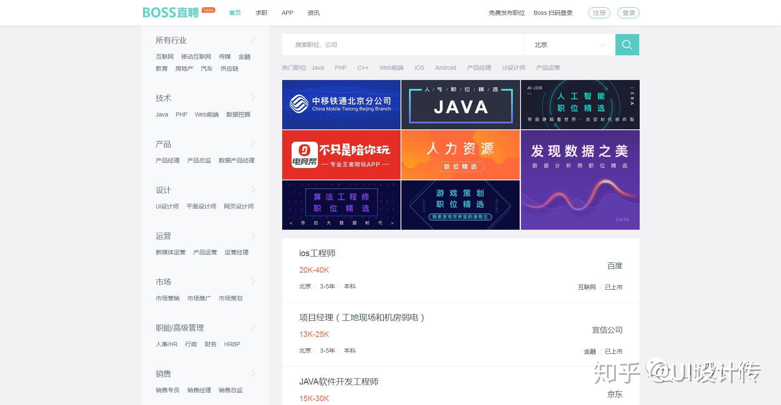Expand the 销售 category chevron
The width and height of the screenshot is (781, 405).
253,373
